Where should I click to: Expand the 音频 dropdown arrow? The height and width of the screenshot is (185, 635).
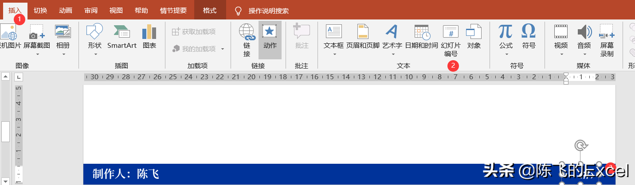click(584, 54)
